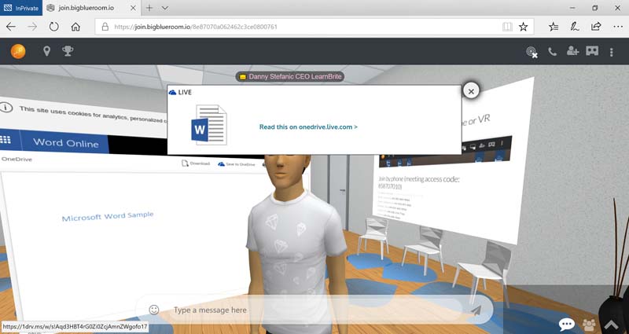Share this page icon

[596, 27]
